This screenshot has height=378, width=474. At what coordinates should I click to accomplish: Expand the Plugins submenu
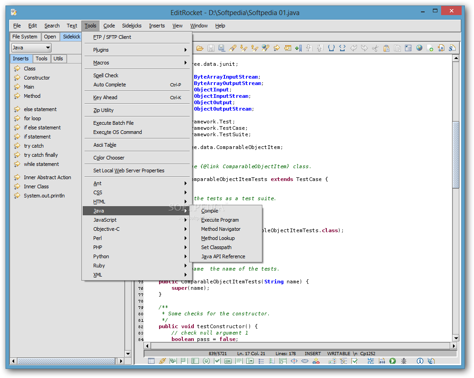pos(137,50)
